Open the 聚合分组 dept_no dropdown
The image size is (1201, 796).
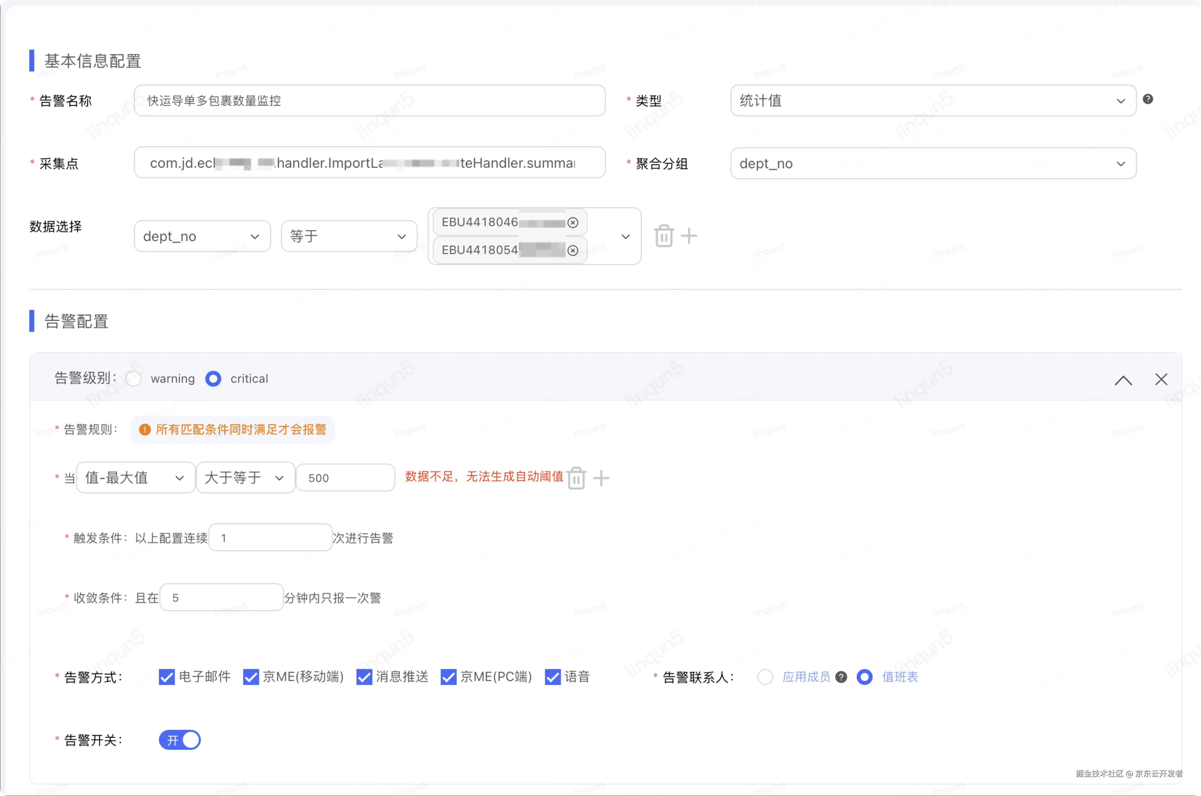933,163
